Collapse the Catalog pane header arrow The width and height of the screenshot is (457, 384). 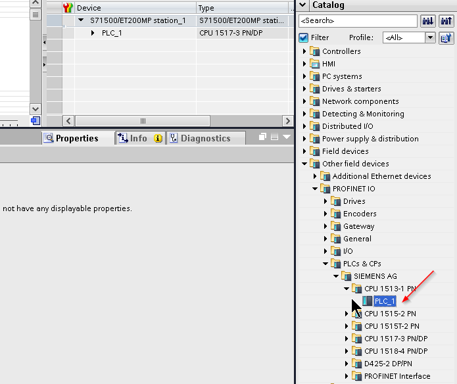pyautogui.click(x=303, y=5)
